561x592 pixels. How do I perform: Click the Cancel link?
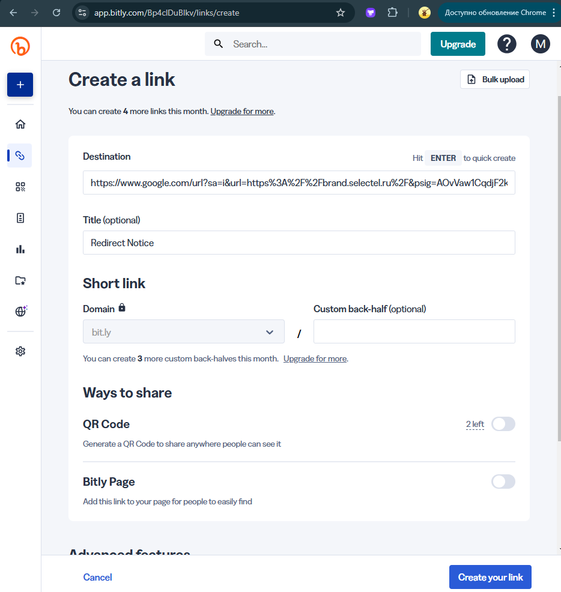[x=97, y=577]
